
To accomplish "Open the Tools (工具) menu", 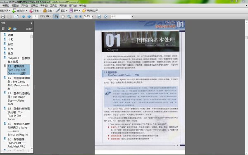I will click(54, 5).
